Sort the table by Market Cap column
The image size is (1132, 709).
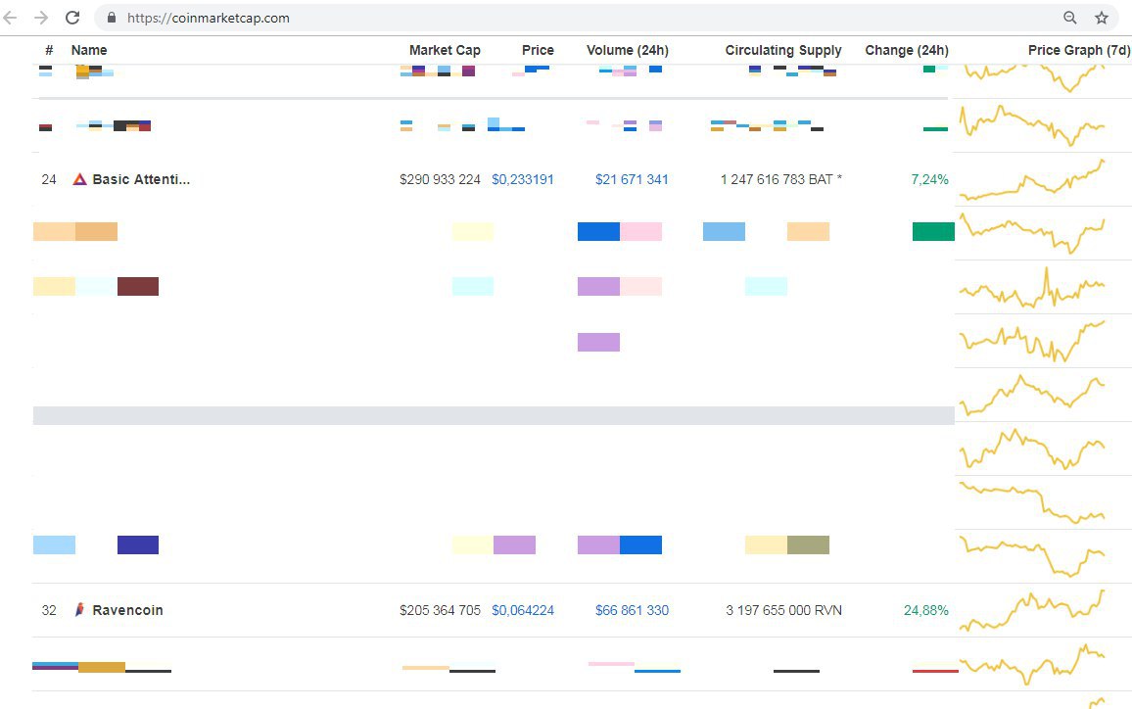445,50
